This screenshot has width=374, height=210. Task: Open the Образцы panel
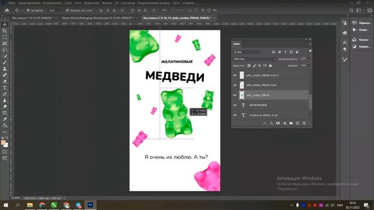pos(361,23)
